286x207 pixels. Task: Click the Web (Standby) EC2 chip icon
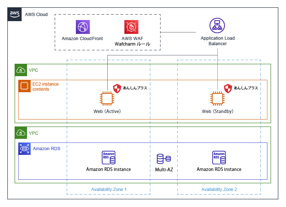(x=217, y=98)
